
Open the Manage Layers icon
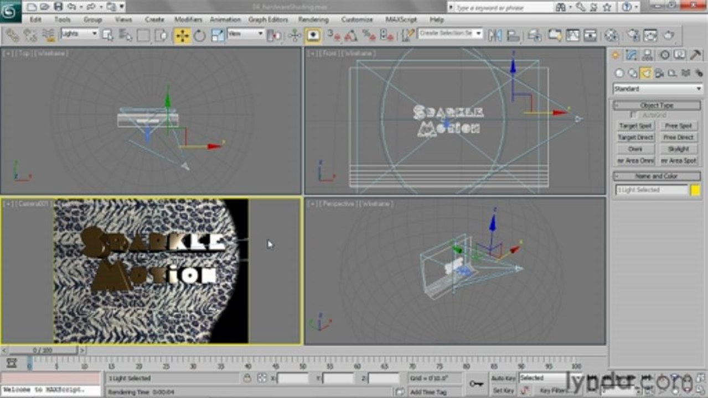(535, 35)
